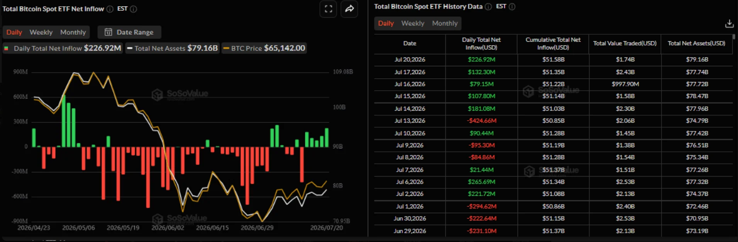738x242 pixels.
Task: Click the $79.15M inflow cell
Action: 481,84
